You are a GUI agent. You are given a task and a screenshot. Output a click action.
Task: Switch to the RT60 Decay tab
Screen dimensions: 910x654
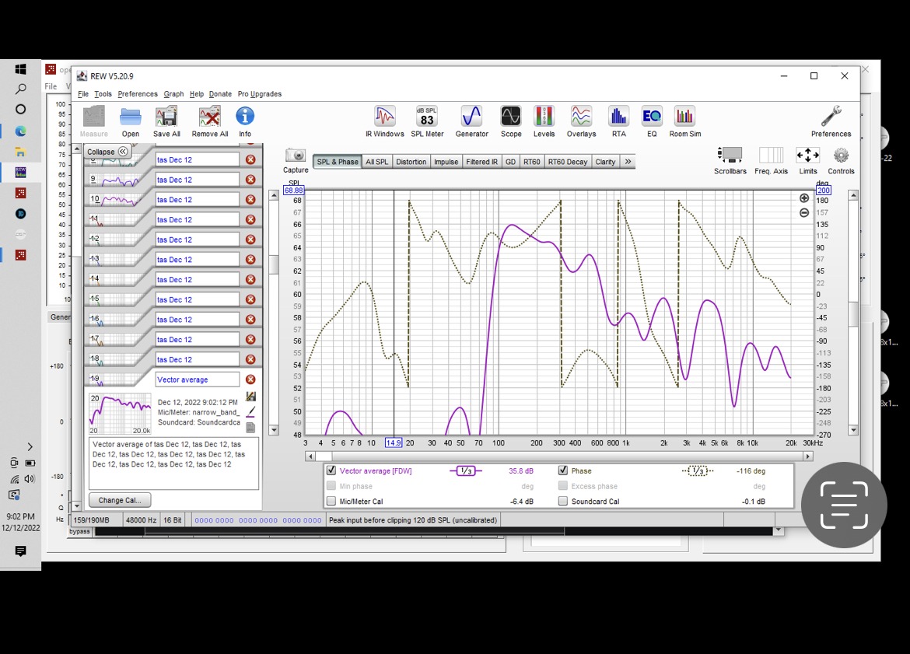click(568, 161)
